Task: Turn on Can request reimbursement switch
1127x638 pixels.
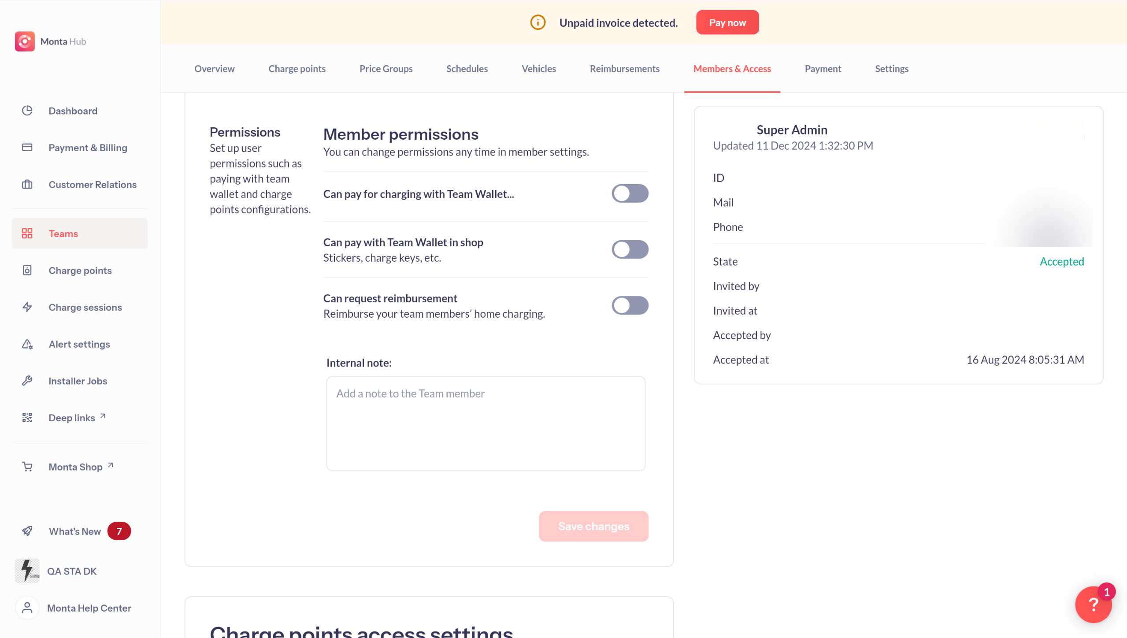Action: [x=630, y=305]
